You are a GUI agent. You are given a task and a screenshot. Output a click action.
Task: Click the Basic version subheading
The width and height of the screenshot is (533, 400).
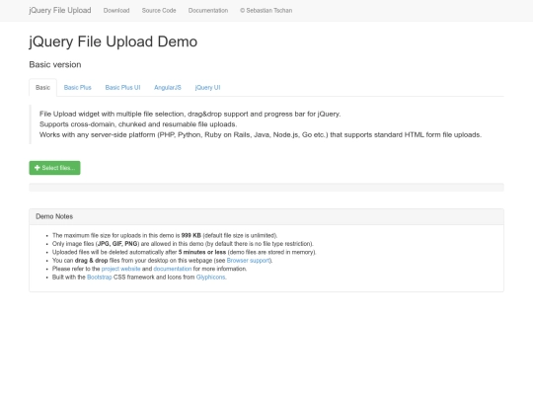[55, 64]
